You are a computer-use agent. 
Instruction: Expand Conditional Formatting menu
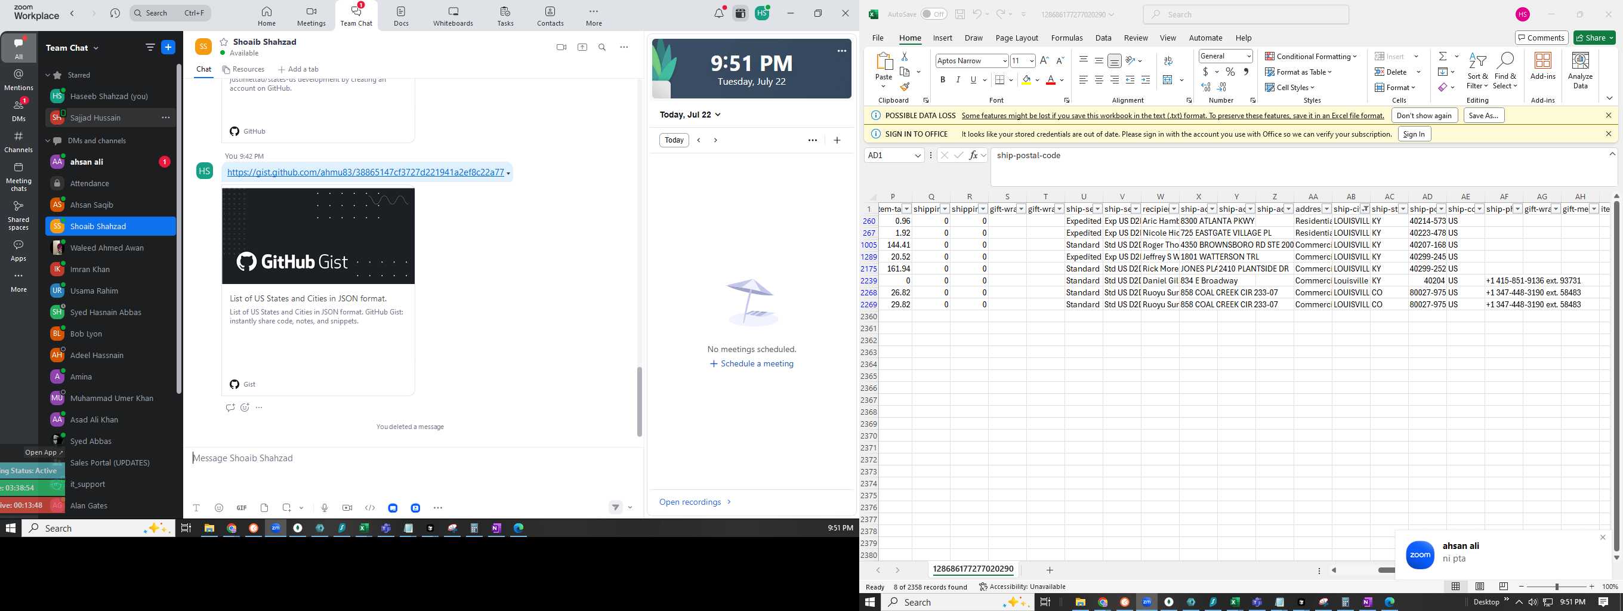point(1310,56)
